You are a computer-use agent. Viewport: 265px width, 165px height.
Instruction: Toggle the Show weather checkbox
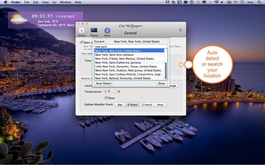click(106, 98)
